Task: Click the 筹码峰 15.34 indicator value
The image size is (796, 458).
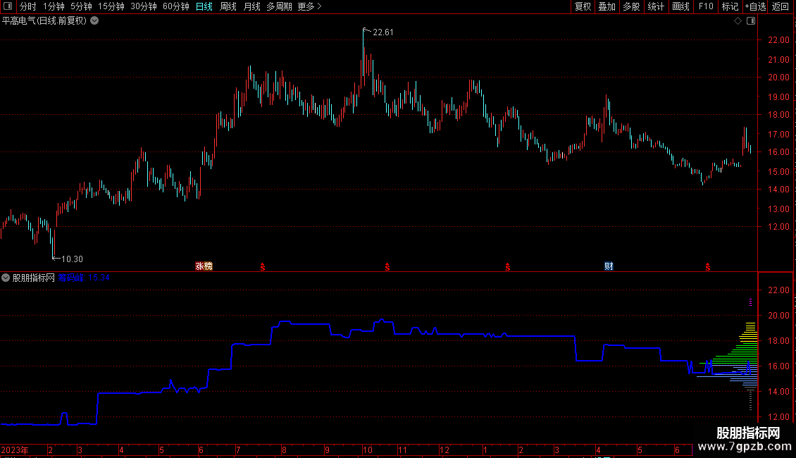Action: [x=84, y=278]
